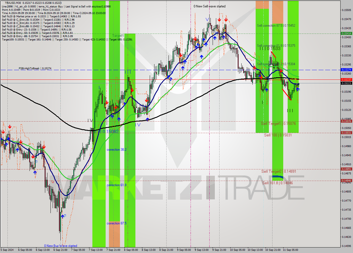Click the 0.14595 price axis value
353x253 pixels.
[346, 246]
